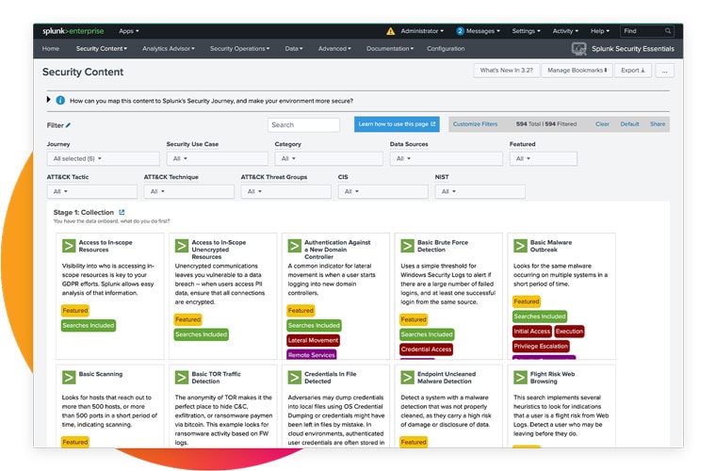
Task: Click the Credential Access tag
Action: pos(426,349)
